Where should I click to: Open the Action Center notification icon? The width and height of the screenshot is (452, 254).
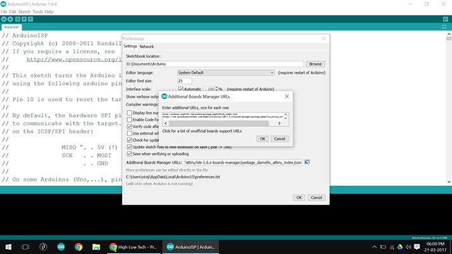point(417,247)
